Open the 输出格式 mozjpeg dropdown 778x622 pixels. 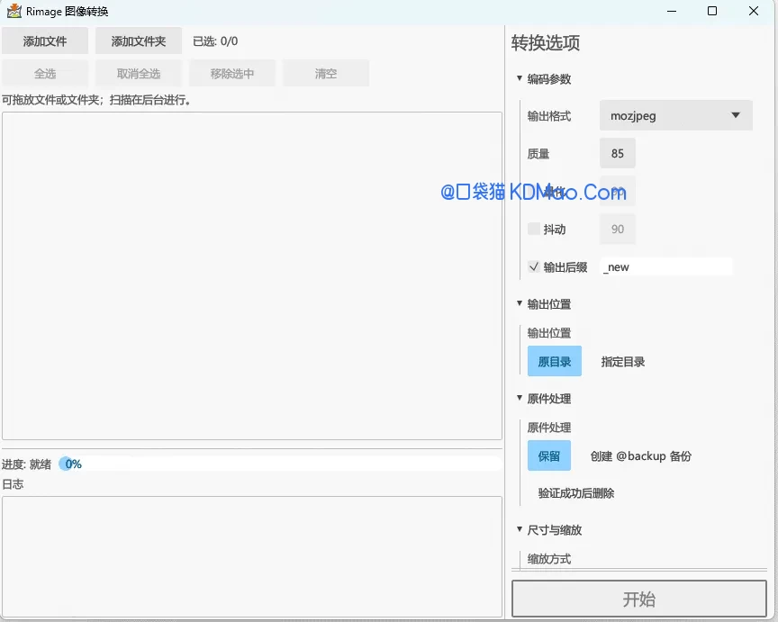tap(675, 115)
